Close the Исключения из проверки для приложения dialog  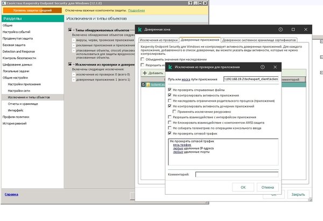coord(275,67)
